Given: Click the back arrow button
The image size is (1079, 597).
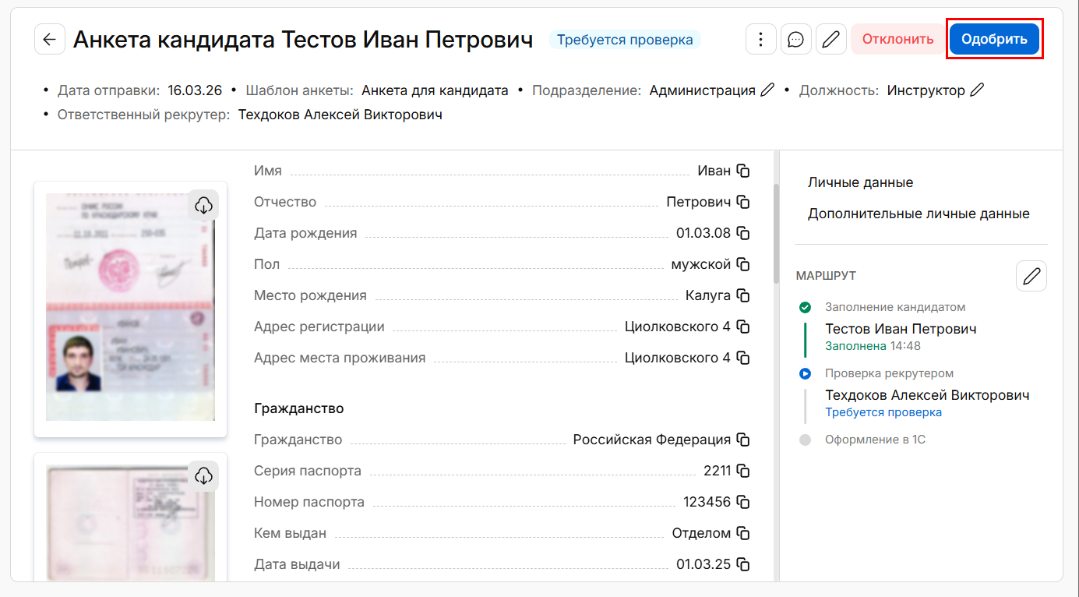Looking at the screenshot, I should (49, 40).
